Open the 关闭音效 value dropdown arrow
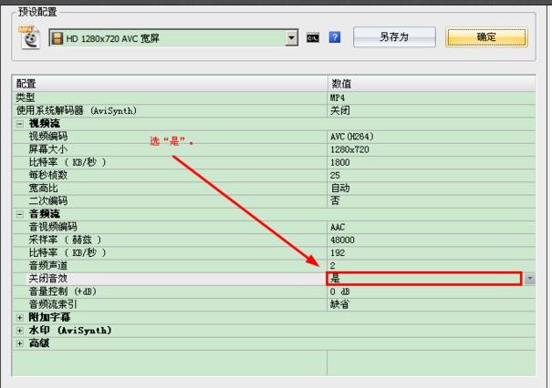552x388 pixels. pos(529,279)
